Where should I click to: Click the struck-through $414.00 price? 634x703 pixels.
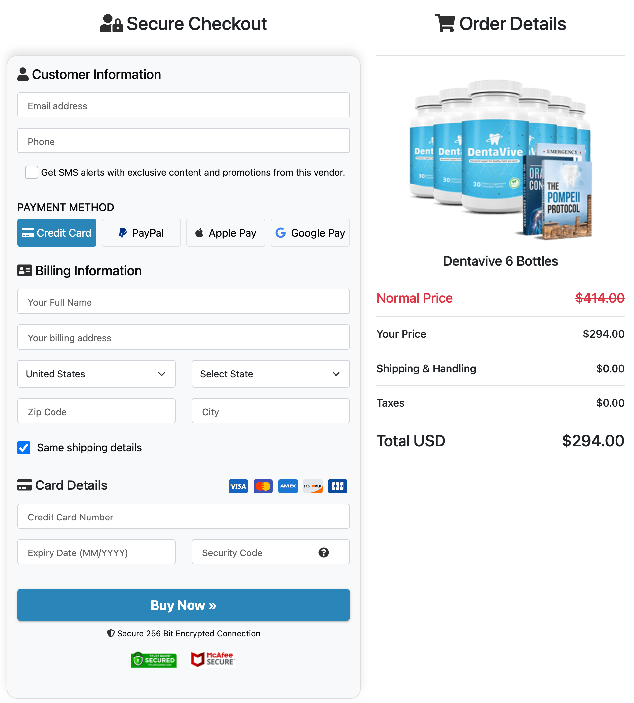click(x=600, y=298)
